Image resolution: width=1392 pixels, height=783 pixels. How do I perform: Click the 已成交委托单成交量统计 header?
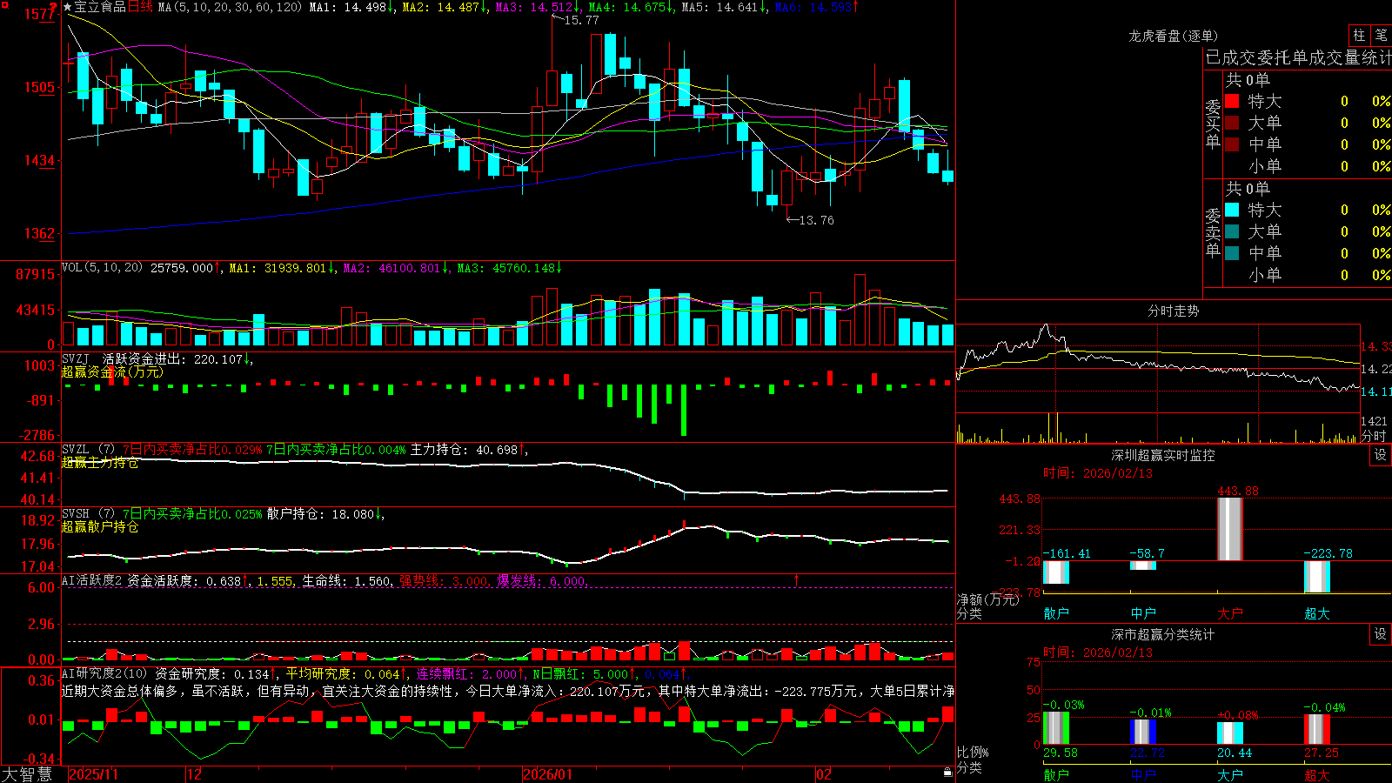click(1298, 57)
